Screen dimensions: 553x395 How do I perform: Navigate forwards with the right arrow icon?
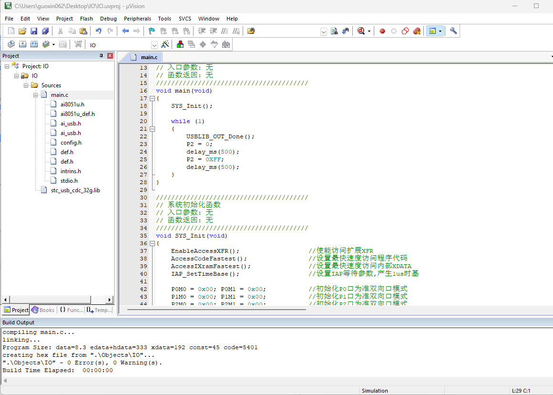coord(136,31)
